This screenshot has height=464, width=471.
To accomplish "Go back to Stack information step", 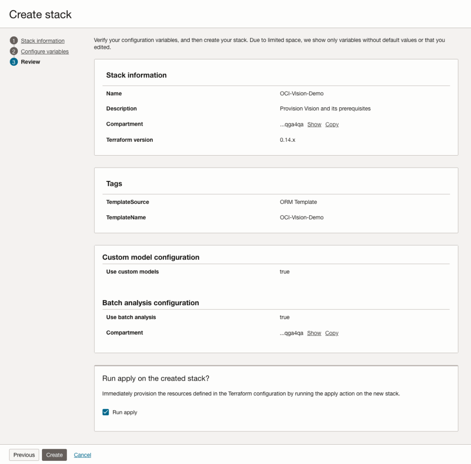I will click(x=42, y=41).
